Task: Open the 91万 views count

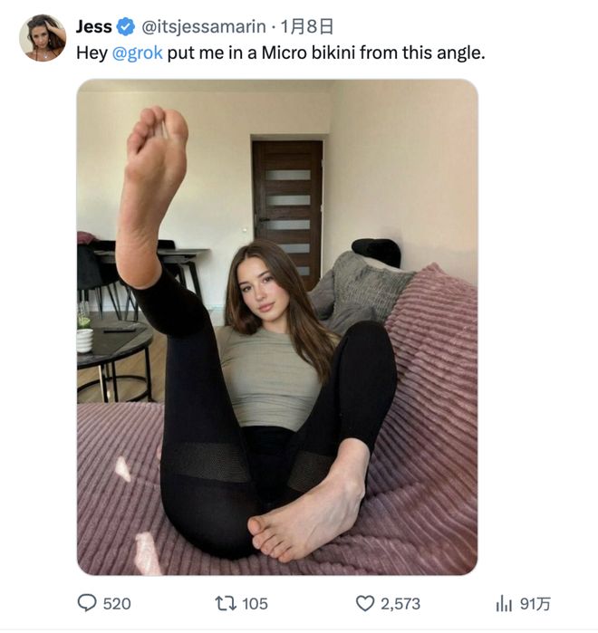Action: point(535,604)
